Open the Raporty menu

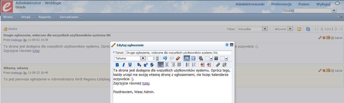click(x=46, y=17)
